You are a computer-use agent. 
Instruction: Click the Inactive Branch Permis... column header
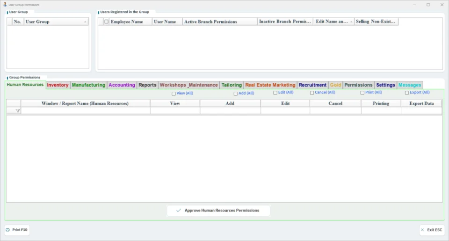click(x=285, y=22)
